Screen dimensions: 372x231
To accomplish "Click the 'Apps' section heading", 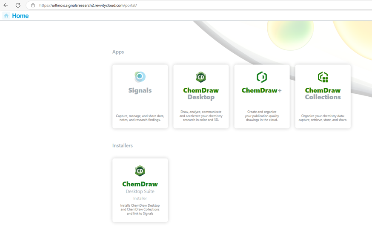I will click(x=118, y=52).
